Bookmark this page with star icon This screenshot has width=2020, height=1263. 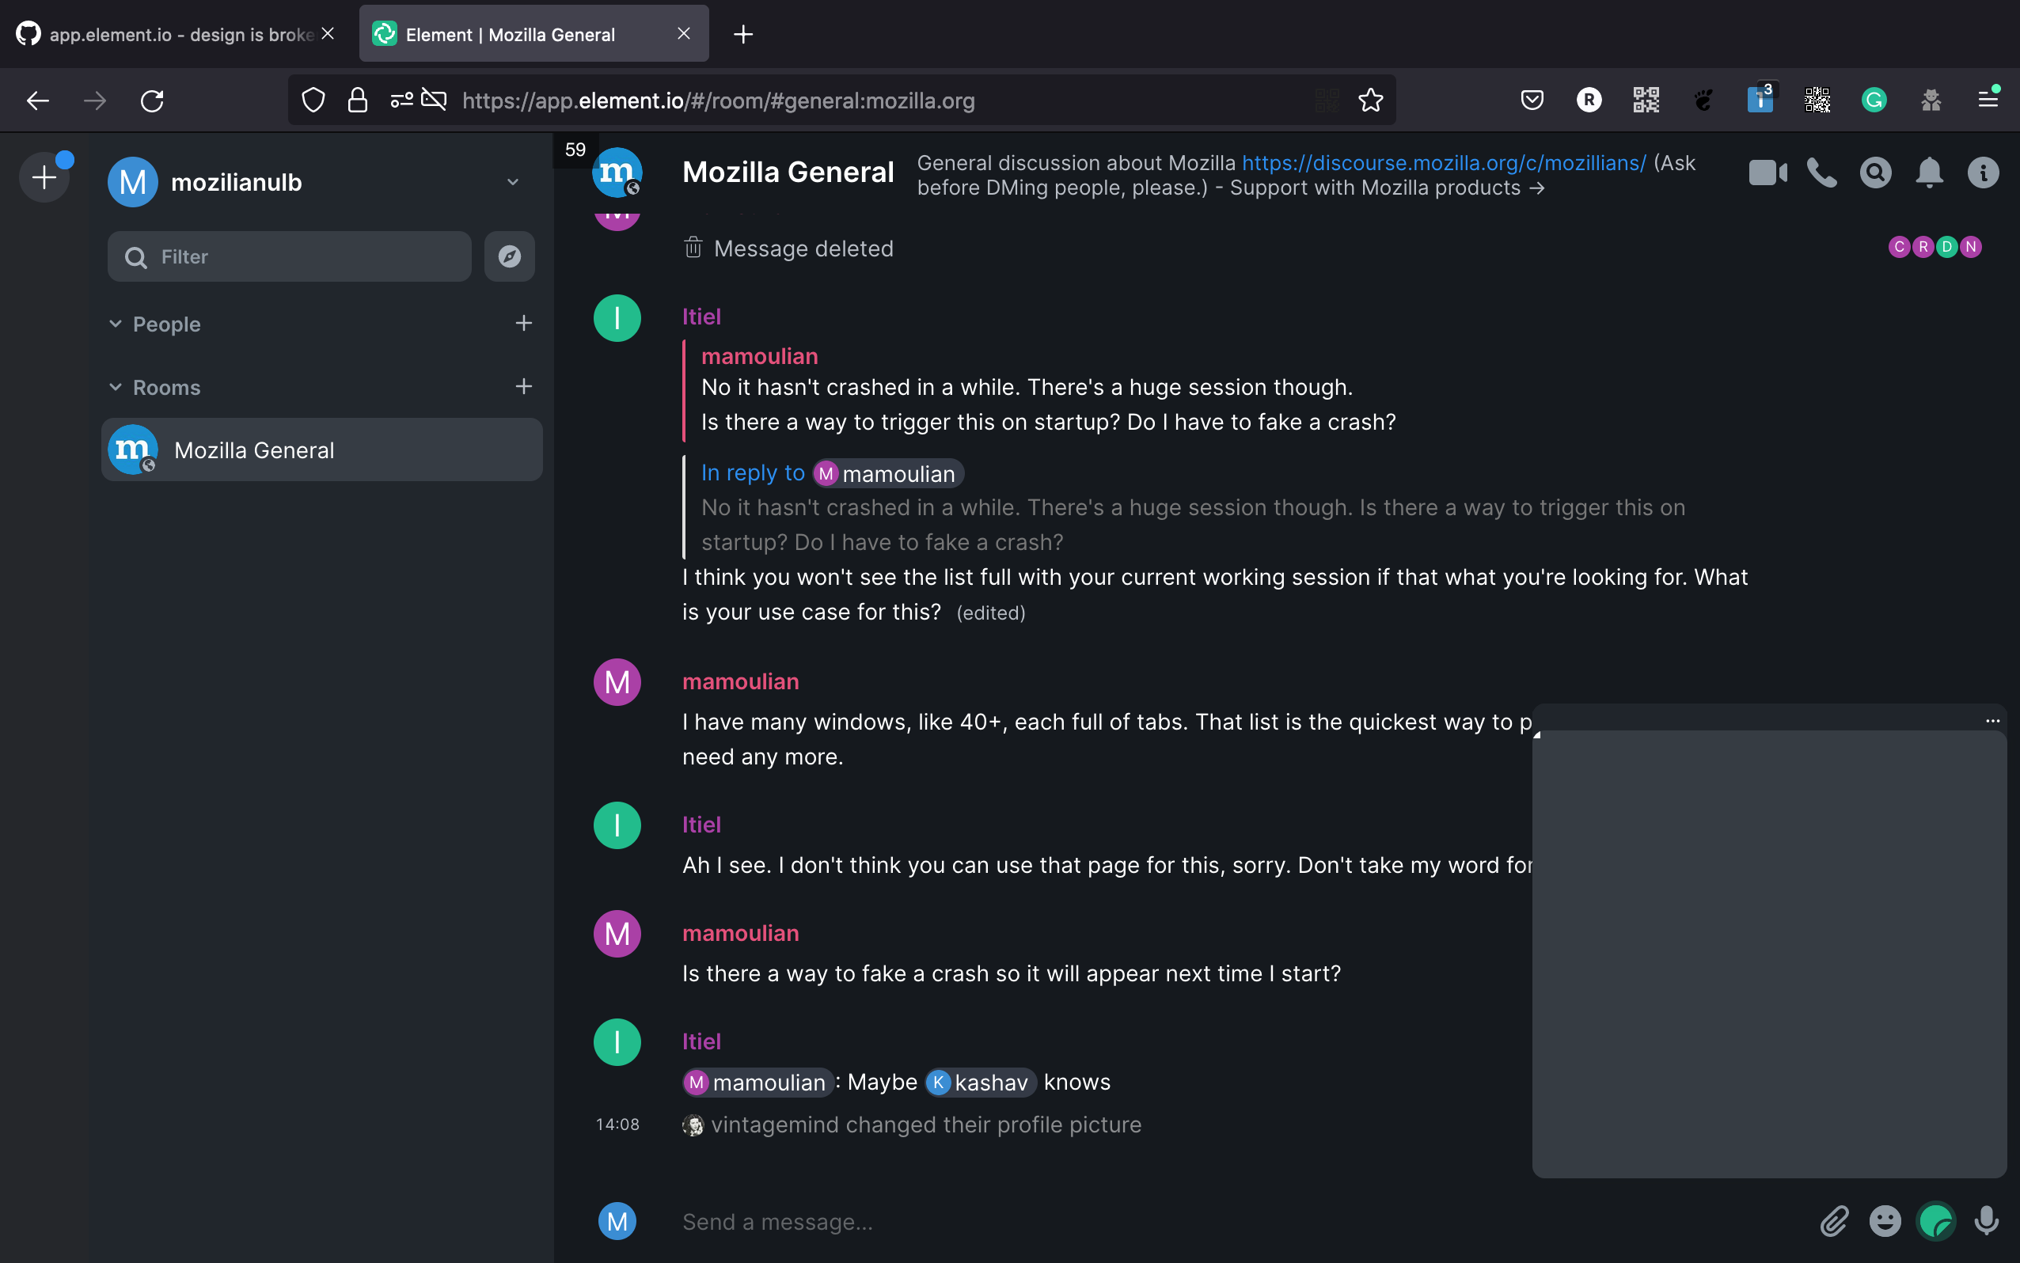[1370, 101]
